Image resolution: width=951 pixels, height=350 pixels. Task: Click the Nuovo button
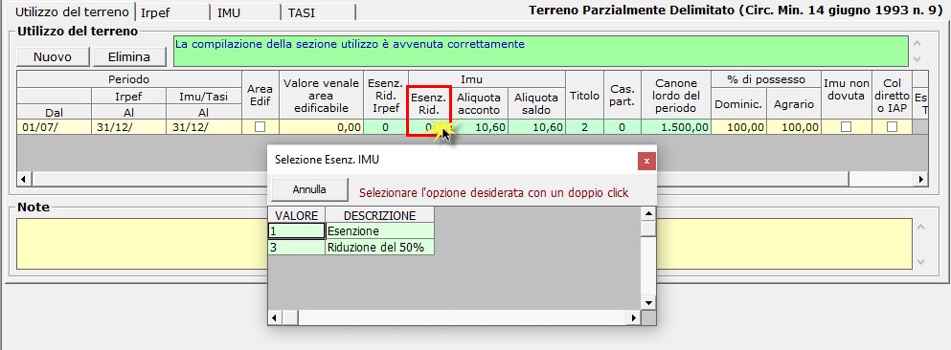53,57
